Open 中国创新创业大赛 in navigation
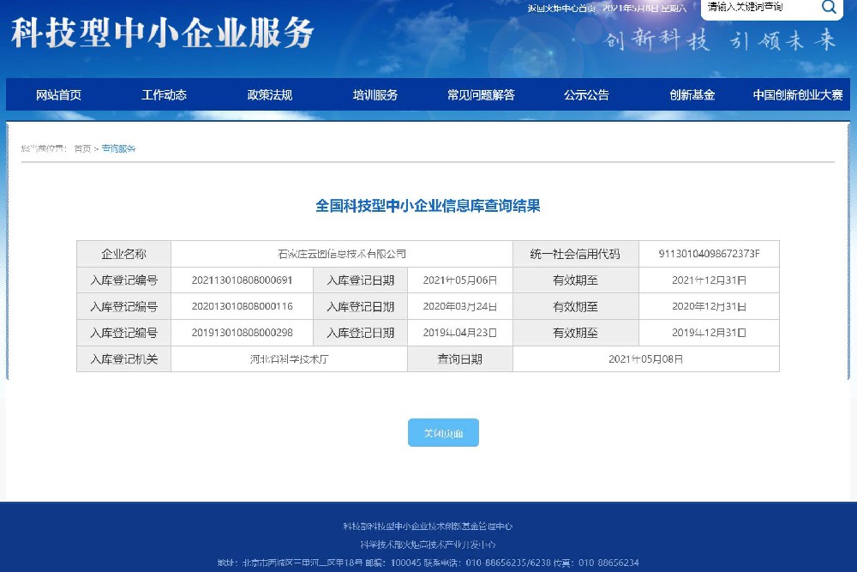The width and height of the screenshot is (857, 572). [x=798, y=95]
